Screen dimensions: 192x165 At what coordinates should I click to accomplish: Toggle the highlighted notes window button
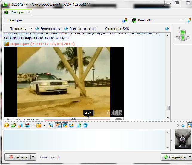coord(58,125)
